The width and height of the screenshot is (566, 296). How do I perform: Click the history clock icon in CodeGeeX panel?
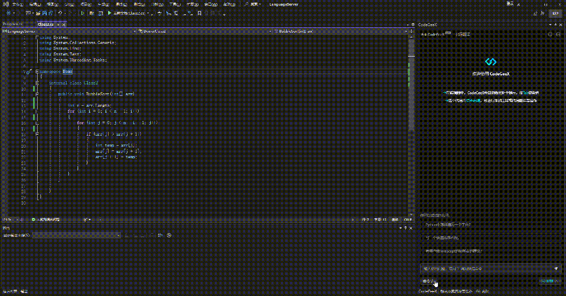pos(550,34)
